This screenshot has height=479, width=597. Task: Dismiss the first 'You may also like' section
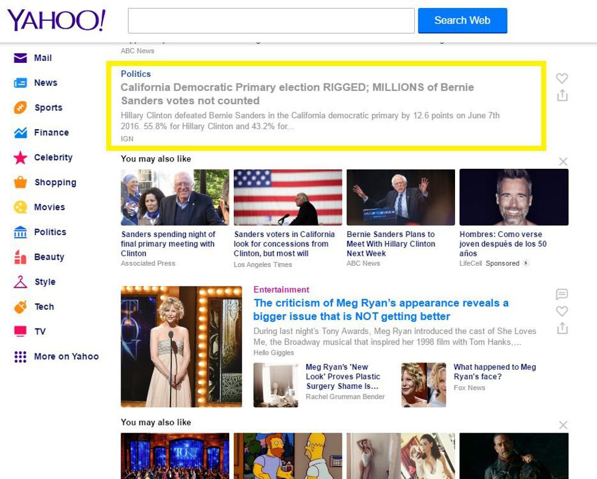(x=563, y=161)
